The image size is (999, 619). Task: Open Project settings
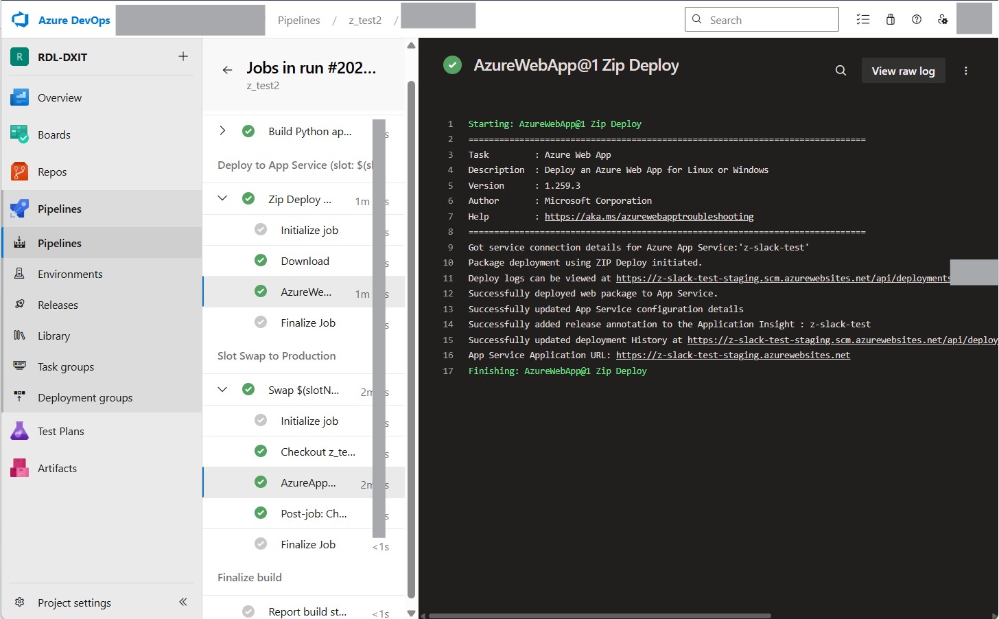(x=74, y=603)
